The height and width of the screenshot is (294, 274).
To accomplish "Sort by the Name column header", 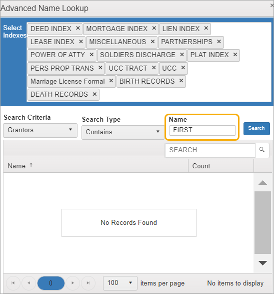I will tap(16, 166).
